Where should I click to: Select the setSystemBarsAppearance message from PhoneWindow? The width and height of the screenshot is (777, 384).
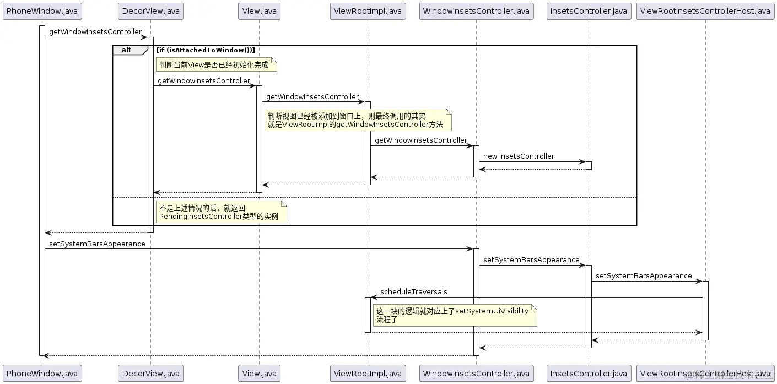click(x=96, y=244)
